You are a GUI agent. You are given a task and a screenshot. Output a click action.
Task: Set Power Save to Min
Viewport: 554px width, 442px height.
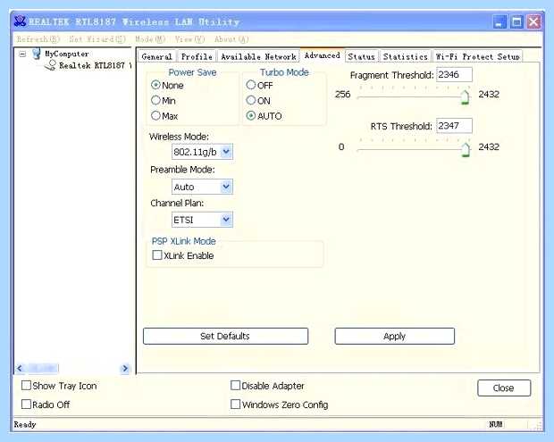155,100
